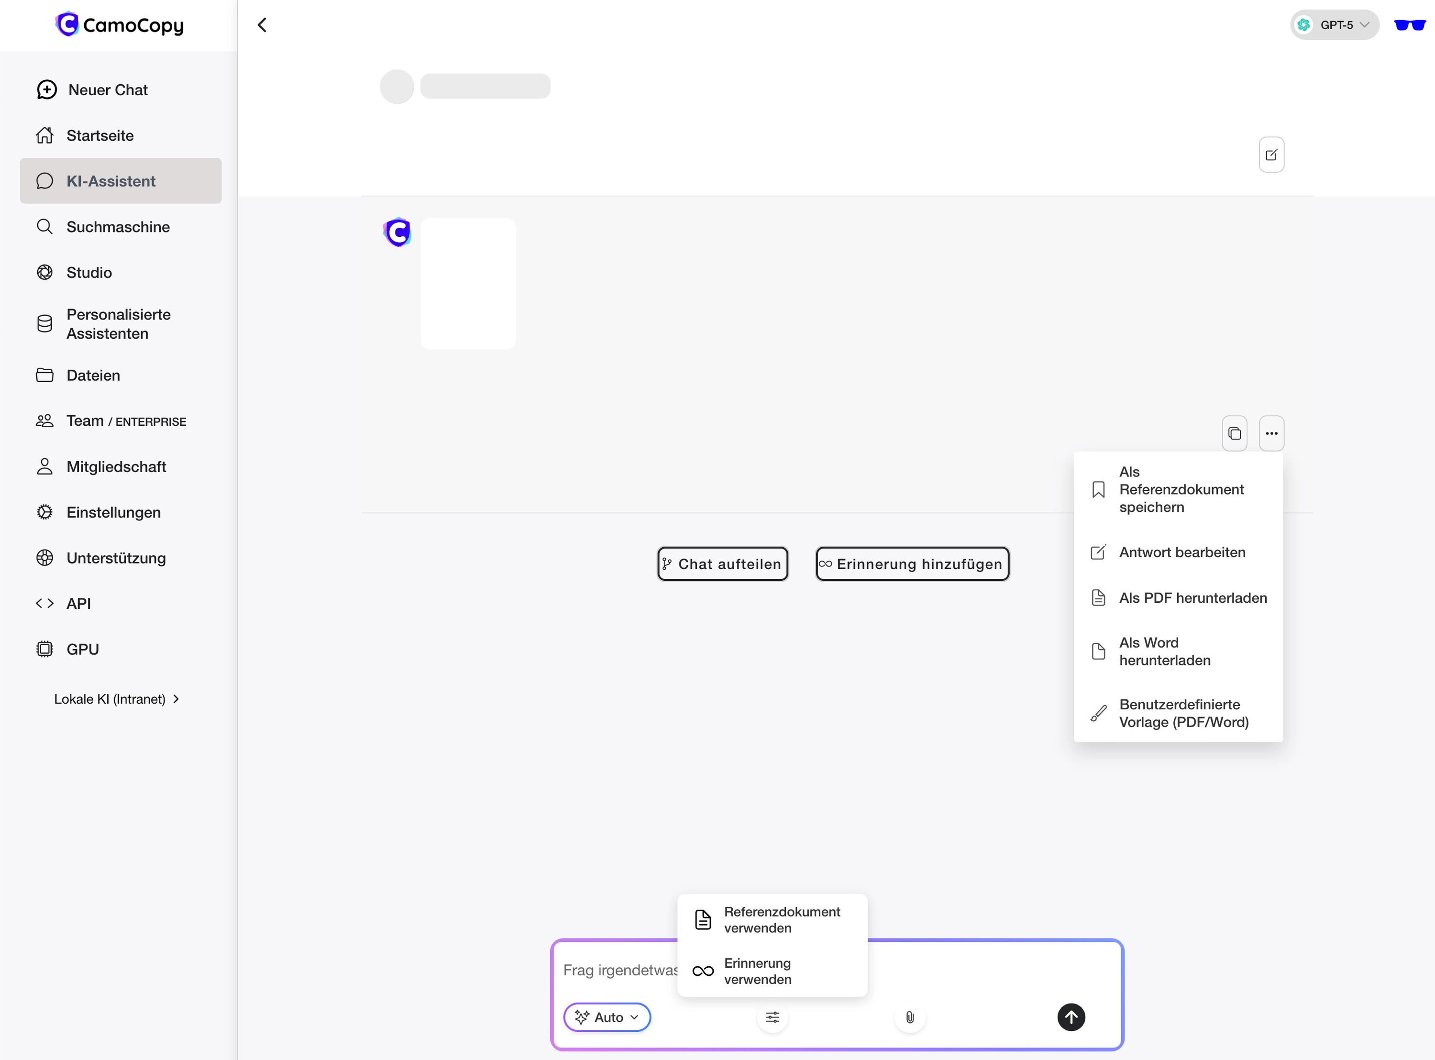Choose Als PDF herunterladen from the menu
1435x1060 pixels.
1192,597
